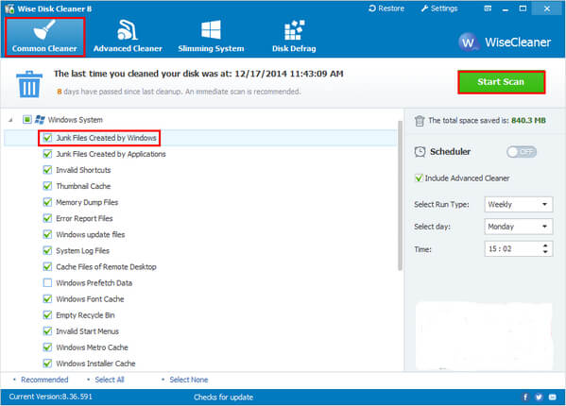Click the Time field up/down stepper
This screenshot has height=406, width=566.
coord(545,248)
